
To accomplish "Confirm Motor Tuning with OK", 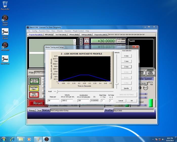I will [x=132, y=101].
